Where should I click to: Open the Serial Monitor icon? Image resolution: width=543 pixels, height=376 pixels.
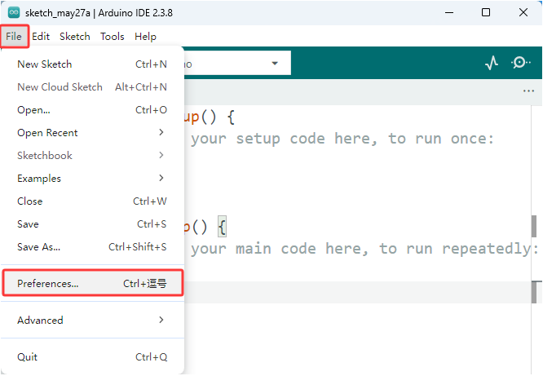click(x=520, y=63)
